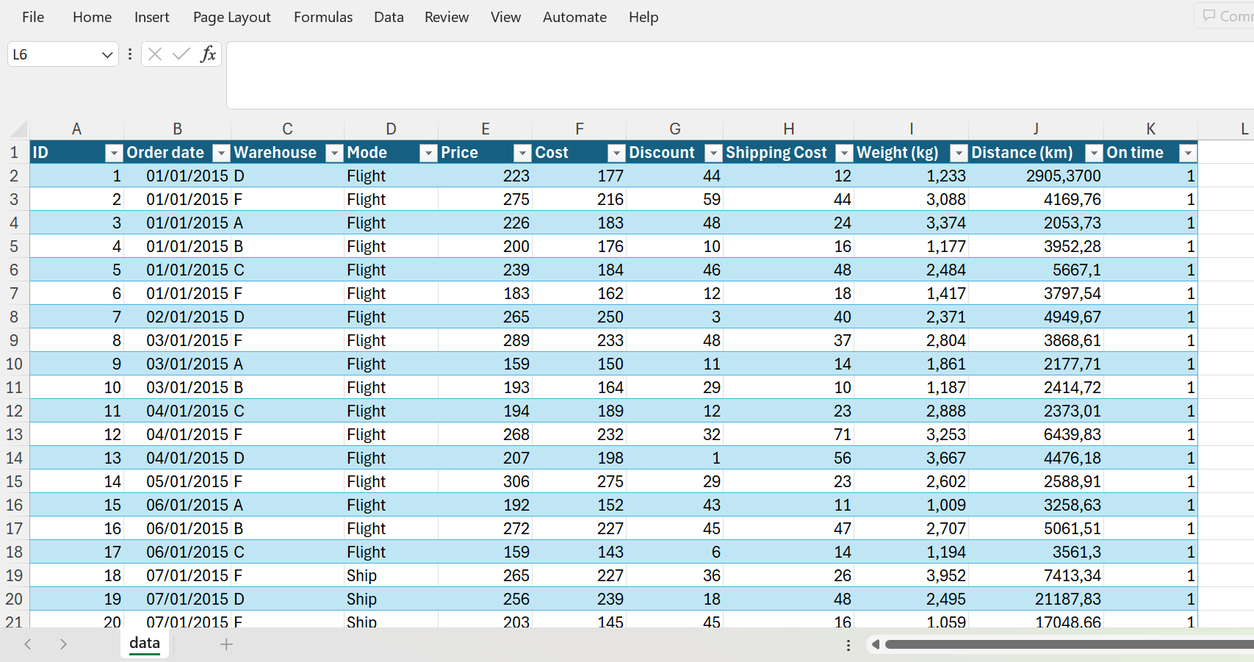Click the Comments button

coord(1227,16)
